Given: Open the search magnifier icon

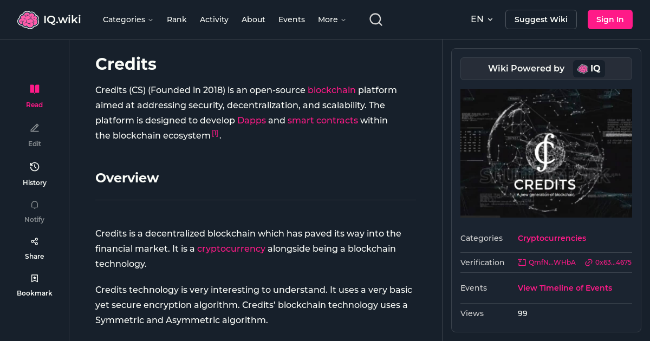Looking at the screenshot, I should pyautogui.click(x=375, y=19).
